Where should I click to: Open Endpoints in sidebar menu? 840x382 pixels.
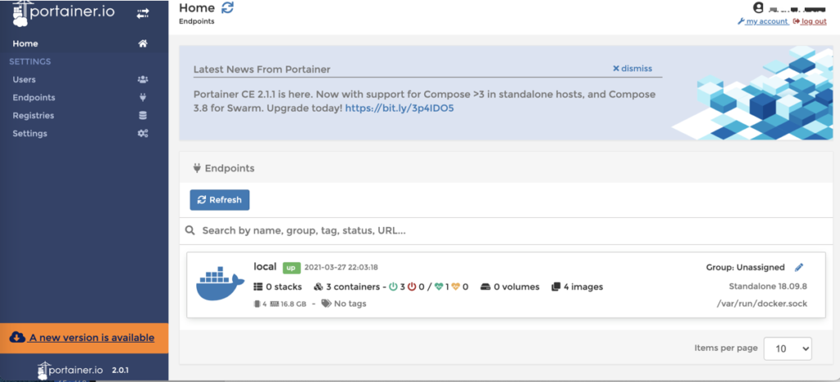34,98
